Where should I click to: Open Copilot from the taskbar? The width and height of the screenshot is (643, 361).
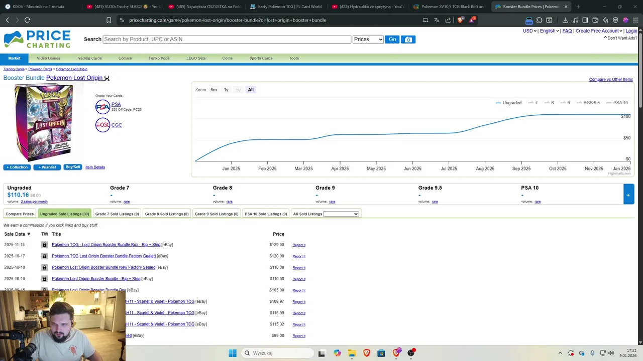pos(337,353)
